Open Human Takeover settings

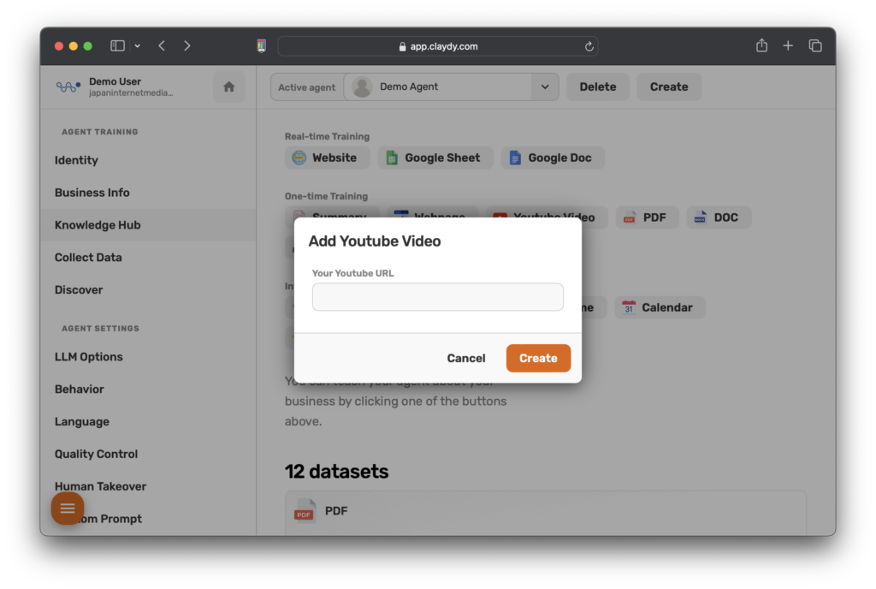pos(100,486)
